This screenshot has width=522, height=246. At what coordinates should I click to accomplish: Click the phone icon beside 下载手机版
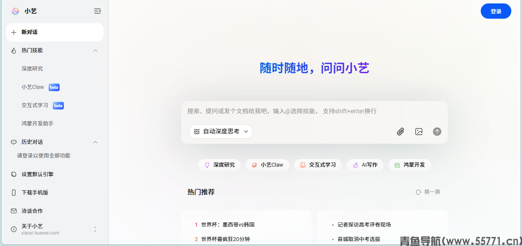(x=14, y=193)
